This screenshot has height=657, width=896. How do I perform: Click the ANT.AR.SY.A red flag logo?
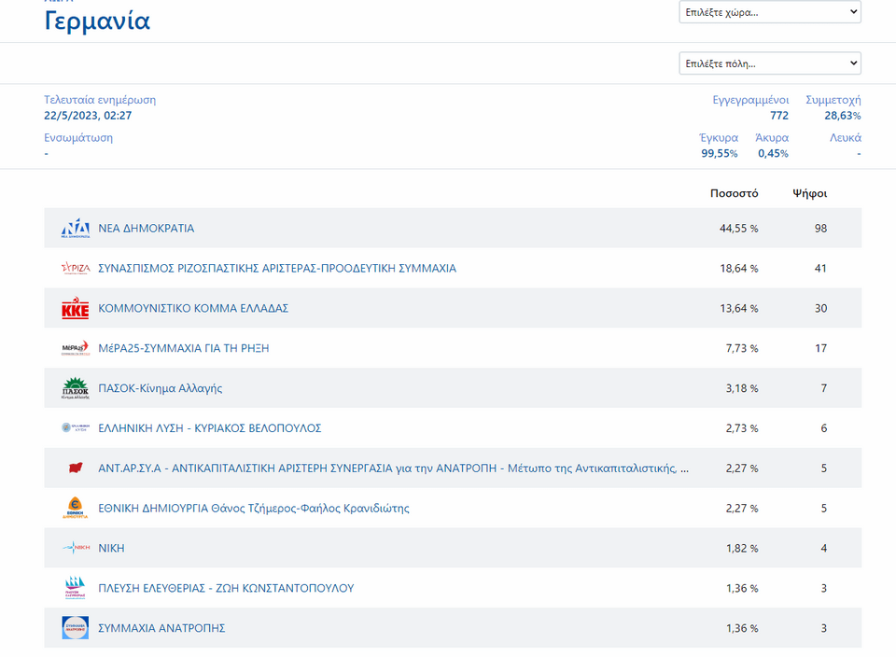(76, 468)
